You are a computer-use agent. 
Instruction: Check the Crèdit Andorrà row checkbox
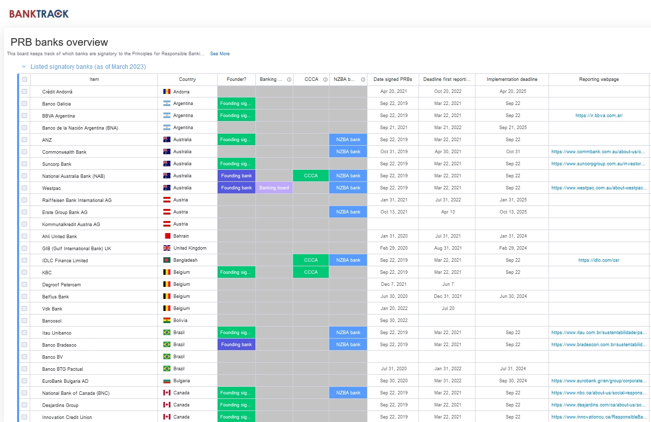[24, 91]
